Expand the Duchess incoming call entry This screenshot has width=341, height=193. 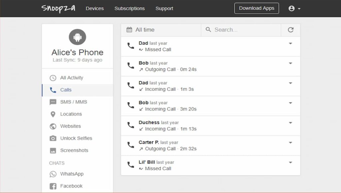pyautogui.click(x=290, y=123)
